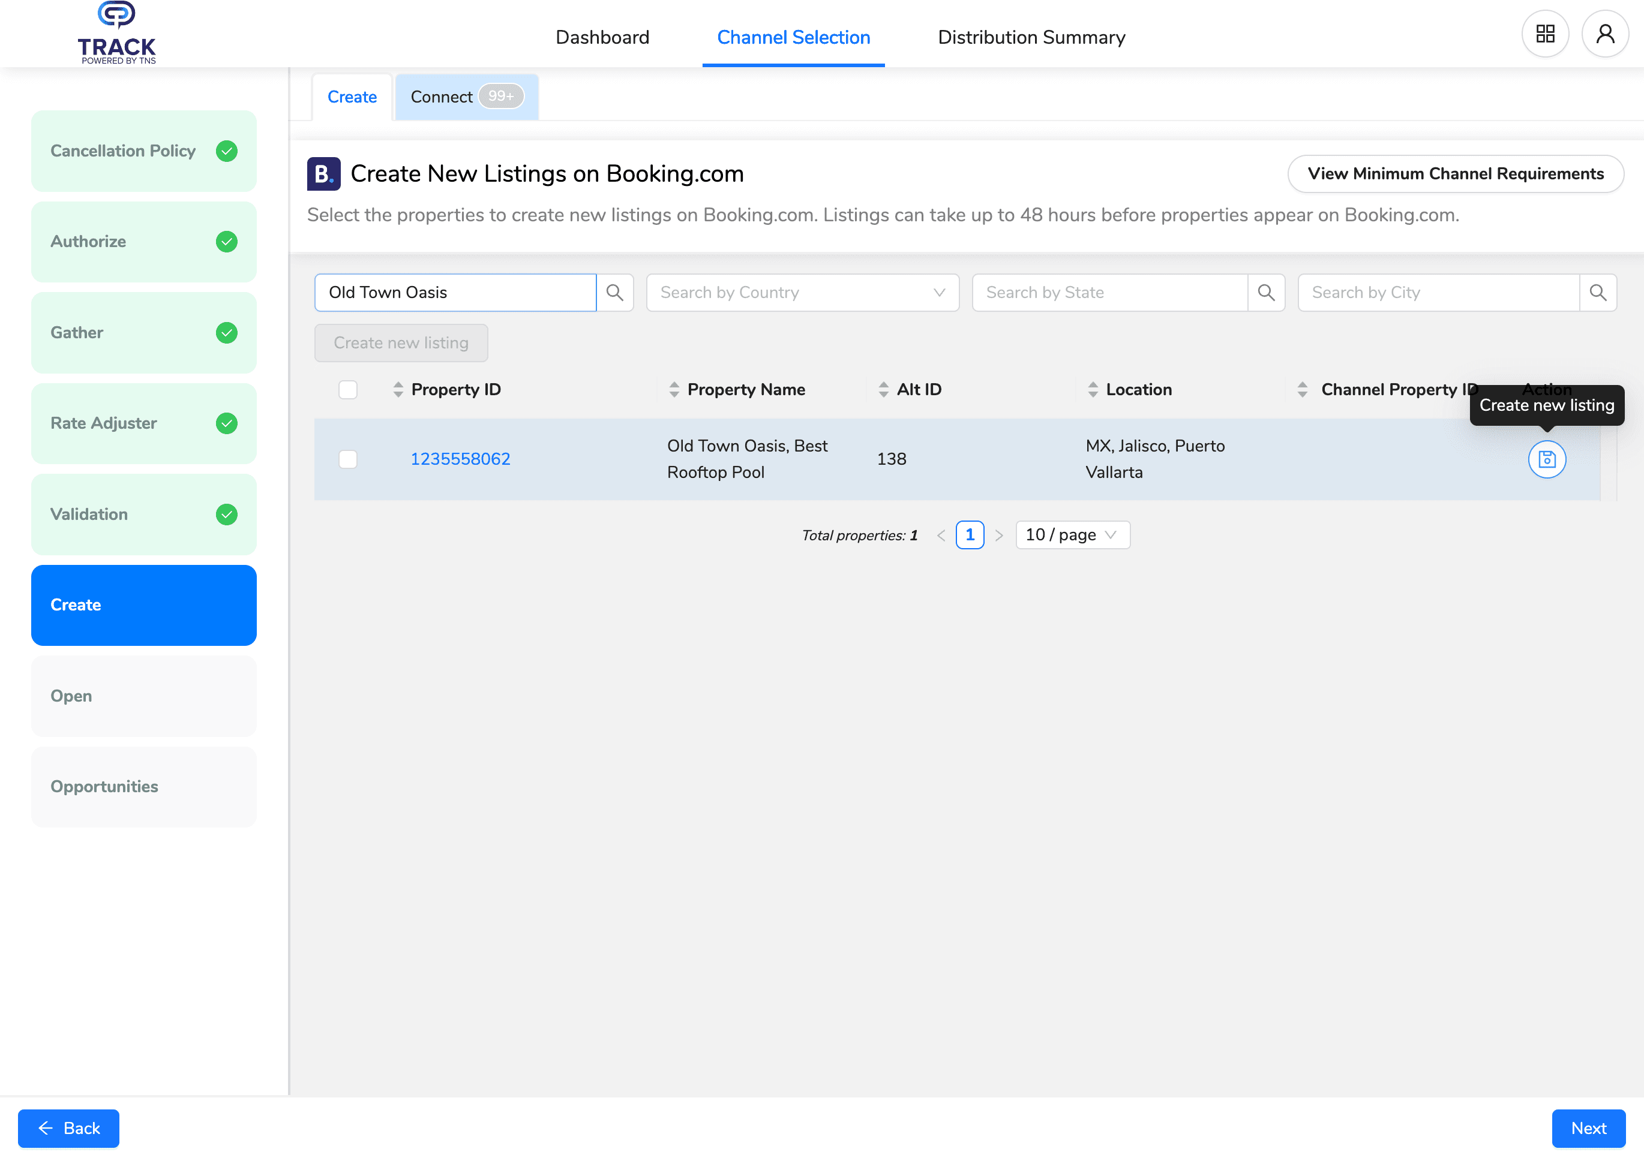The image size is (1644, 1161).
Task: Sort by Property ID column arrows
Action: click(x=398, y=389)
